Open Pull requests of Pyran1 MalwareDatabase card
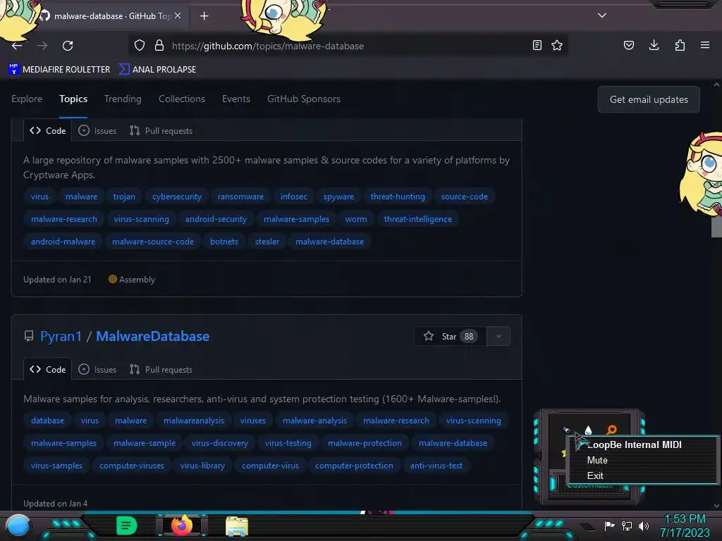The height and width of the screenshot is (541, 722). pos(161,369)
